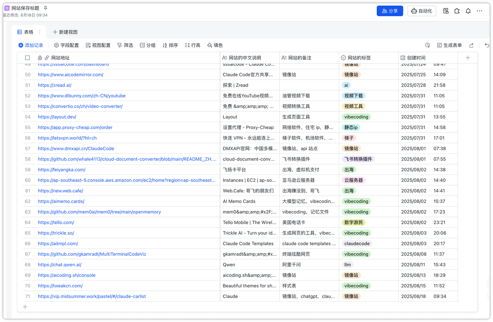Open the permissions lock document icon
This screenshot has width=493, height=322.
click(x=446, y=11)
